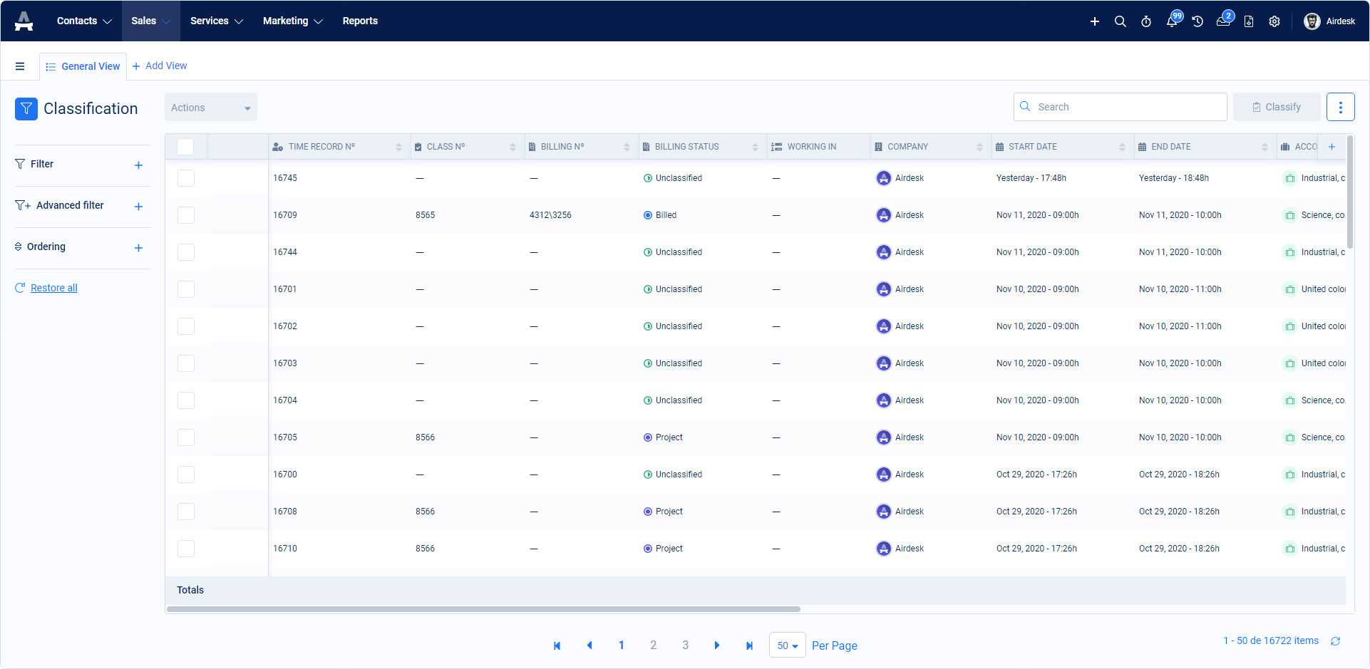This screenshot has width=1370, height=669.
Task: Click time record number 16704
Action: pos(285,400)
